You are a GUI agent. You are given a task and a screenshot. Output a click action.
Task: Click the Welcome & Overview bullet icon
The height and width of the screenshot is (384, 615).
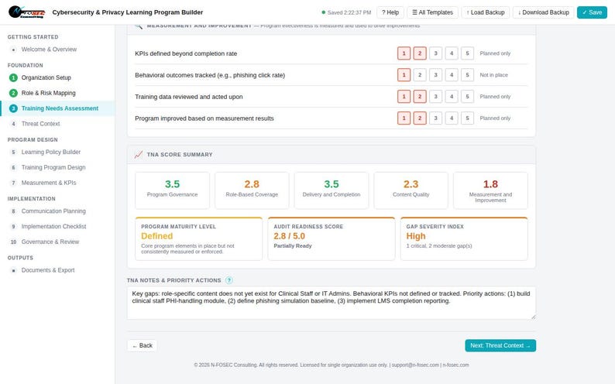click(13, 50)
